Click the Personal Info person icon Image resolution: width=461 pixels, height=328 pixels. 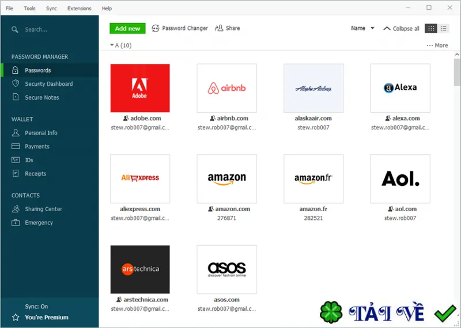[x=16, y=133]
